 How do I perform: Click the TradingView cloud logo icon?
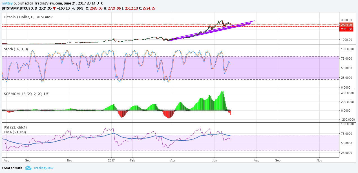pos(28,168)
